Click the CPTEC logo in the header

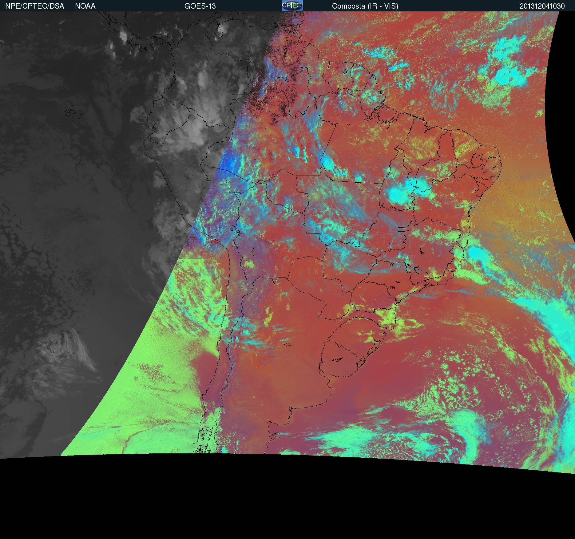(x=292, y=6)
